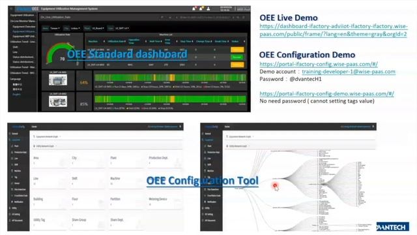Open the Machine card in the config tool
417x235 pixels.
click(x=126, y=181)
